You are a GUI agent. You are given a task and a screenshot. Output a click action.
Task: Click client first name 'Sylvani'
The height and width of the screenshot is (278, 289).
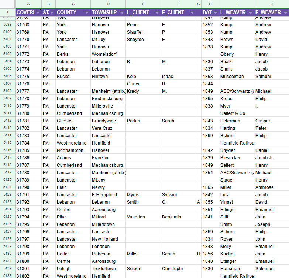click(x=178, y=194)
